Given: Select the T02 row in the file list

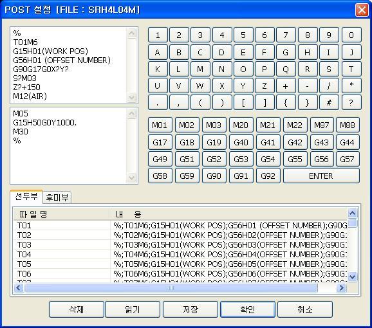Looking at the screenshot, I should coord(180,235).
